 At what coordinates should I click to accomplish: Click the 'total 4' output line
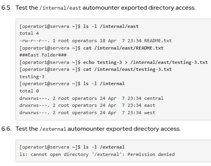pyautogui.click(x=29, y=33)
